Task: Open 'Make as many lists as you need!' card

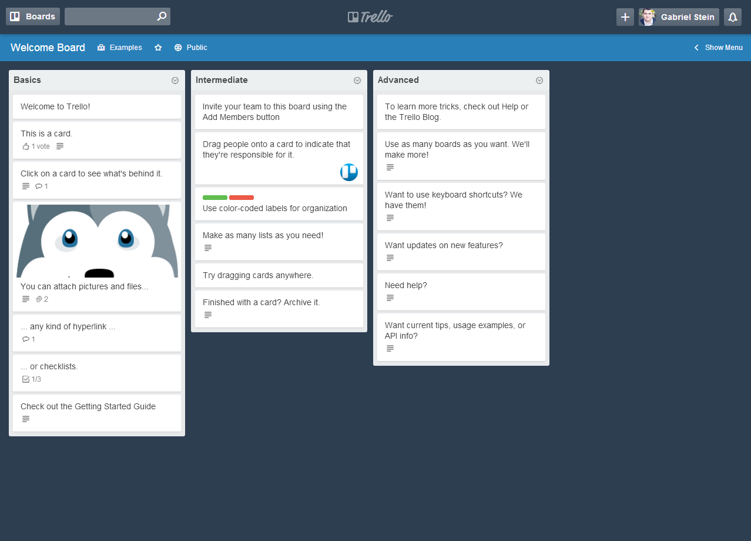Action: pos(279,242)
